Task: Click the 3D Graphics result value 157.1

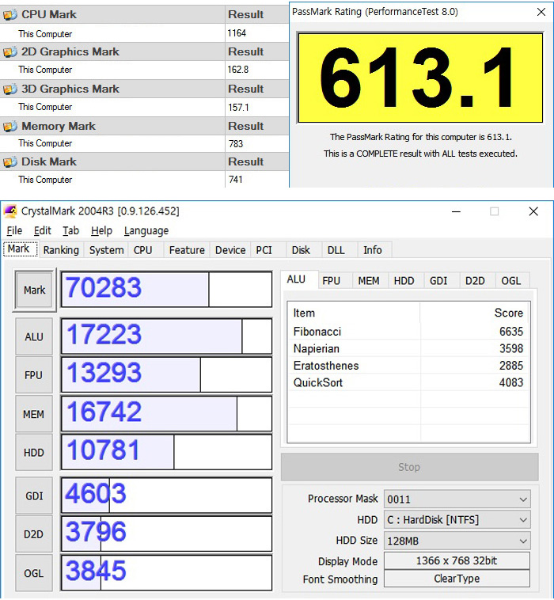Action: 238,108
